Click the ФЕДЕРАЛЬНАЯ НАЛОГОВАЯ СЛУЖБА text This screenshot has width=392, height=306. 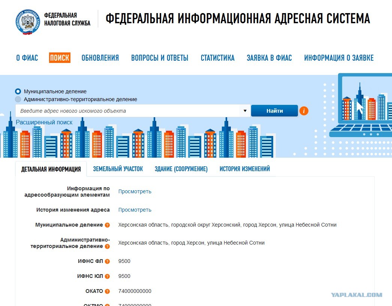click(67, 19)
